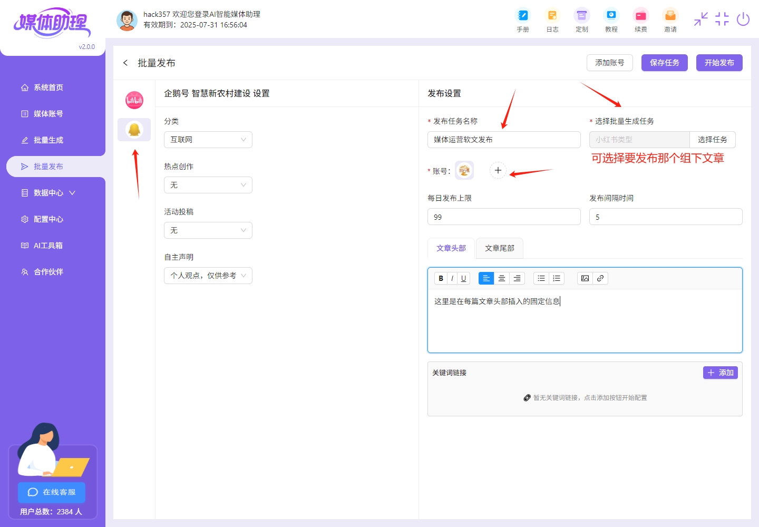Click the 每日发布上限 input field

point(504,217)
